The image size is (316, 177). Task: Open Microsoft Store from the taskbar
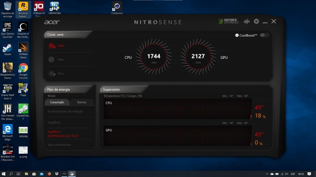(x=34, y=174)
